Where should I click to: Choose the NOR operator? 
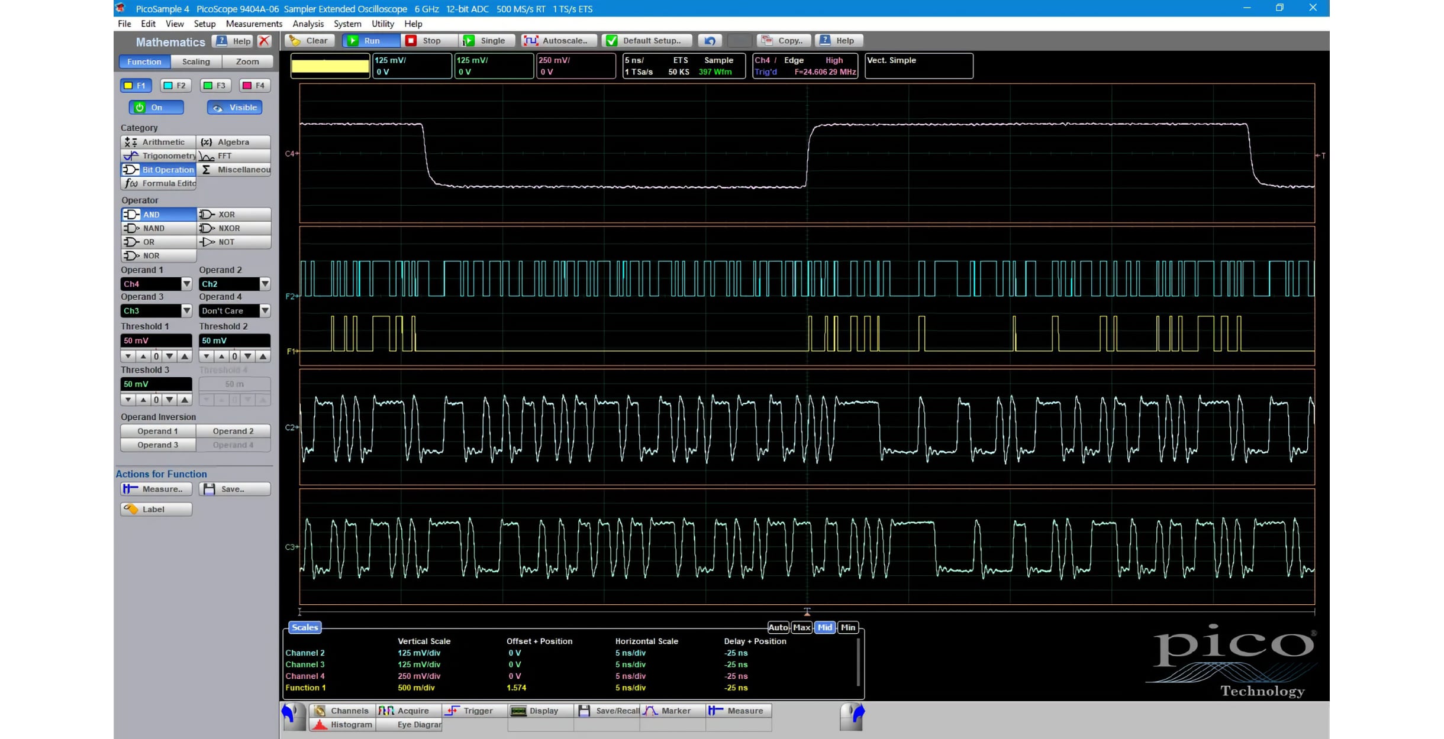158,256
